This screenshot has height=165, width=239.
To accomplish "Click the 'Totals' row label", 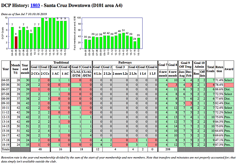I will [x=6, y=149].
